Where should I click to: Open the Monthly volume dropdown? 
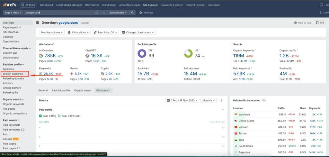point(52,32)
